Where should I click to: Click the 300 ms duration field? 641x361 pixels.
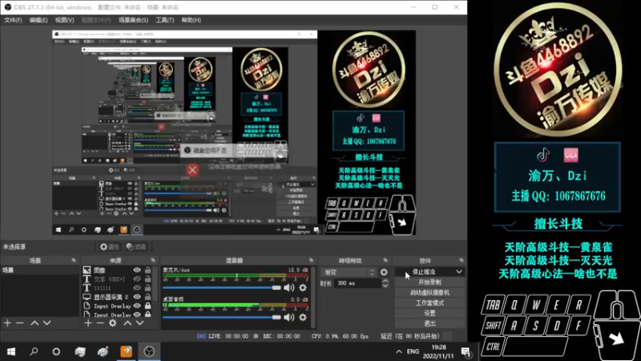(358, 283)
